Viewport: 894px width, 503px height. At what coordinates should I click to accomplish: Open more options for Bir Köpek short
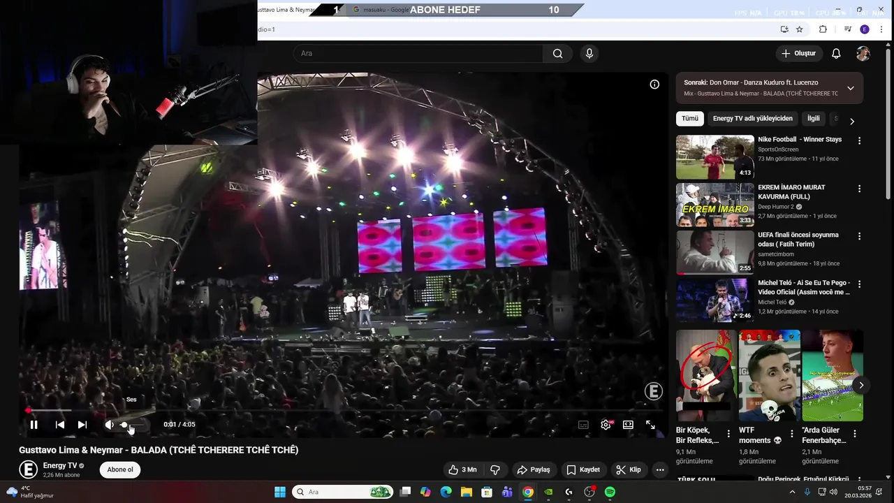728,434
